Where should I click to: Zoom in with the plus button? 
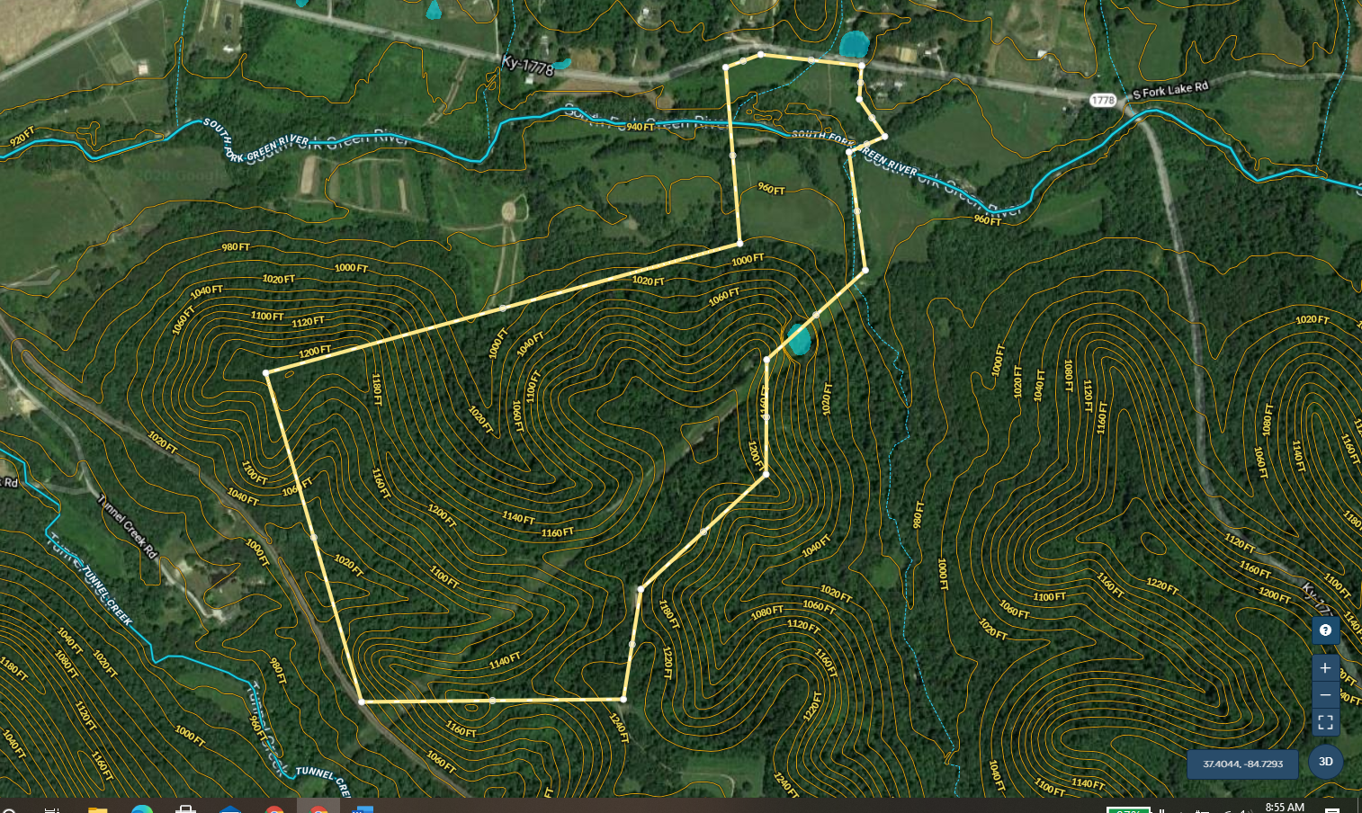coord(1324,668)
